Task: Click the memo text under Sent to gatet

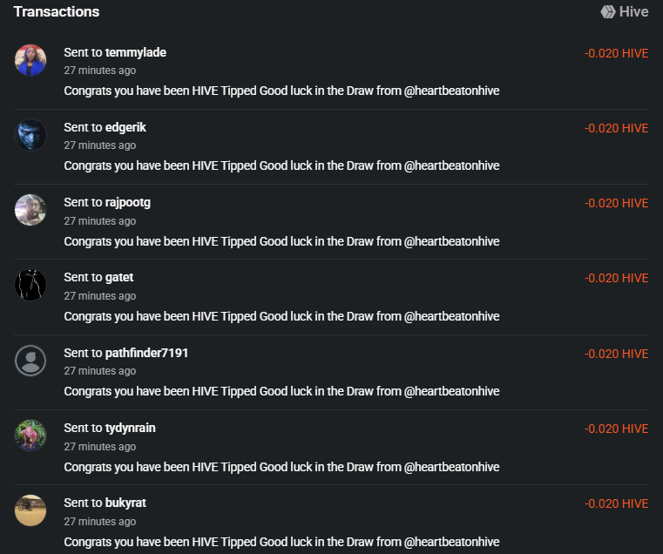Action: [281, 316]
